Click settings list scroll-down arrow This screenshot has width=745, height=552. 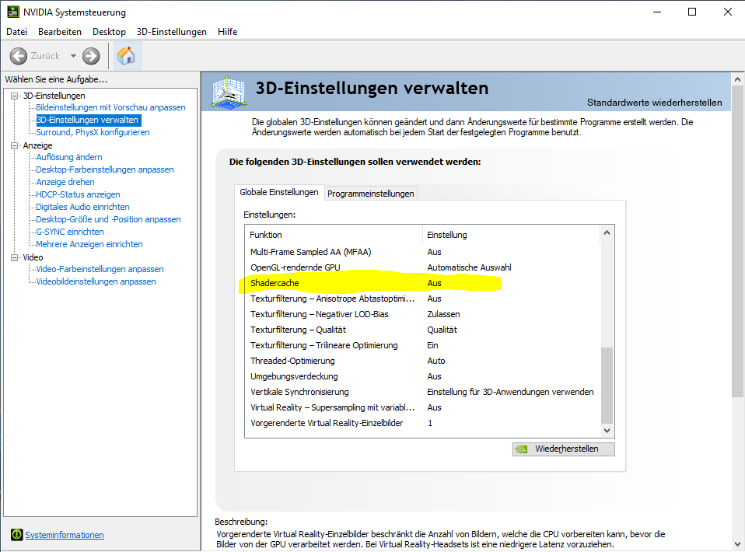tap(607, 431)
